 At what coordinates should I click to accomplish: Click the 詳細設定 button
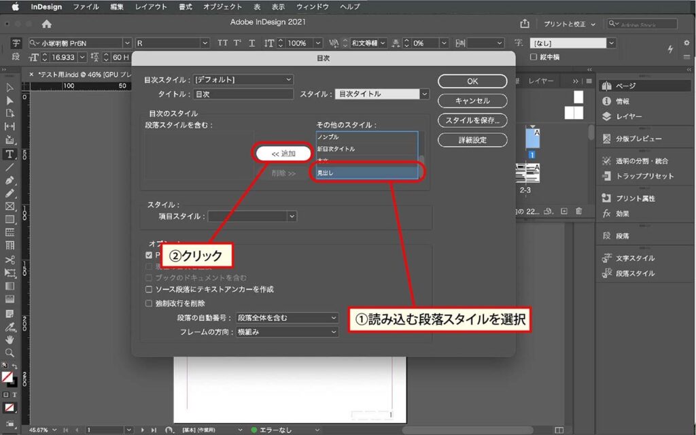click(472, 140)
